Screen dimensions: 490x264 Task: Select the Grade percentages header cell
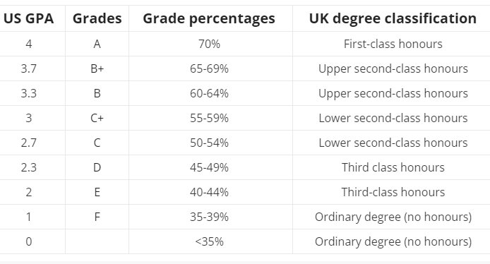209,18
